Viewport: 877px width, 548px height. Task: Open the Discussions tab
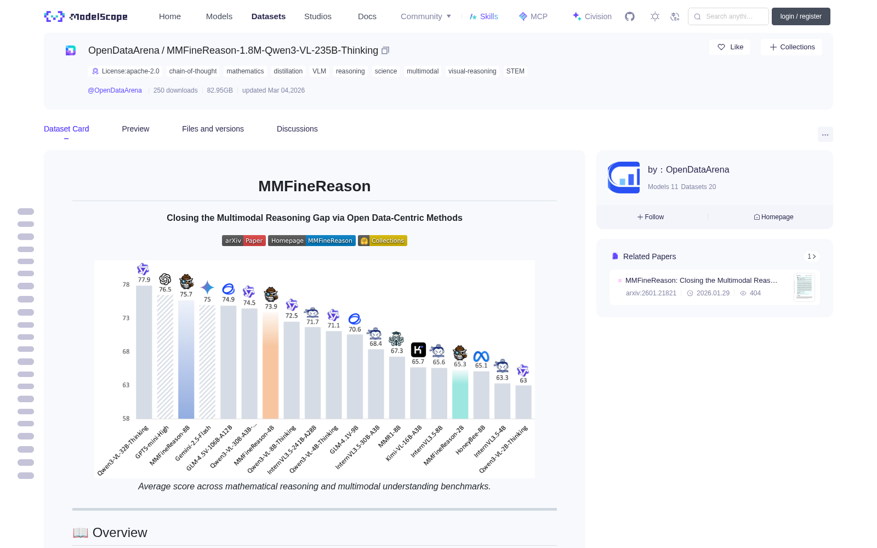[x=297, y=129]
